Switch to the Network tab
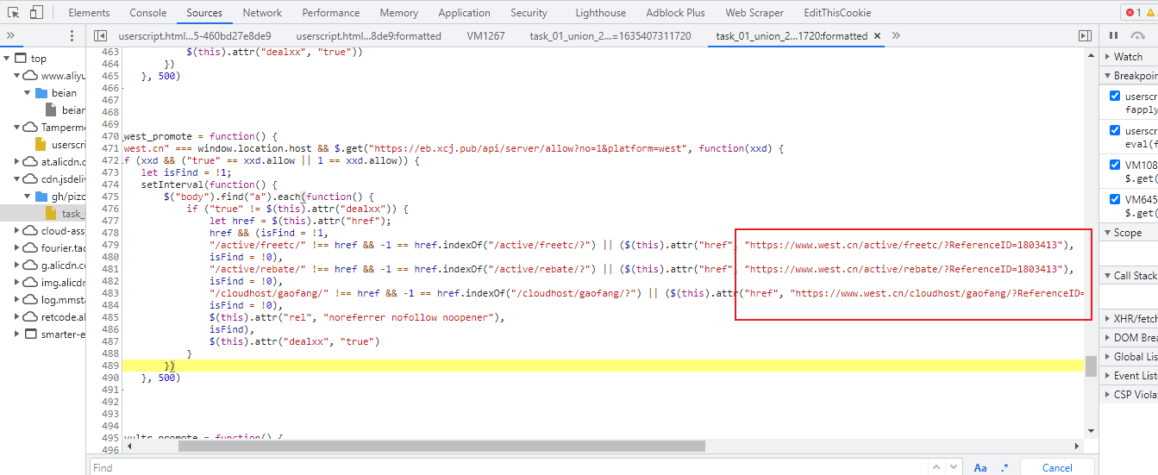 (262, 13)
